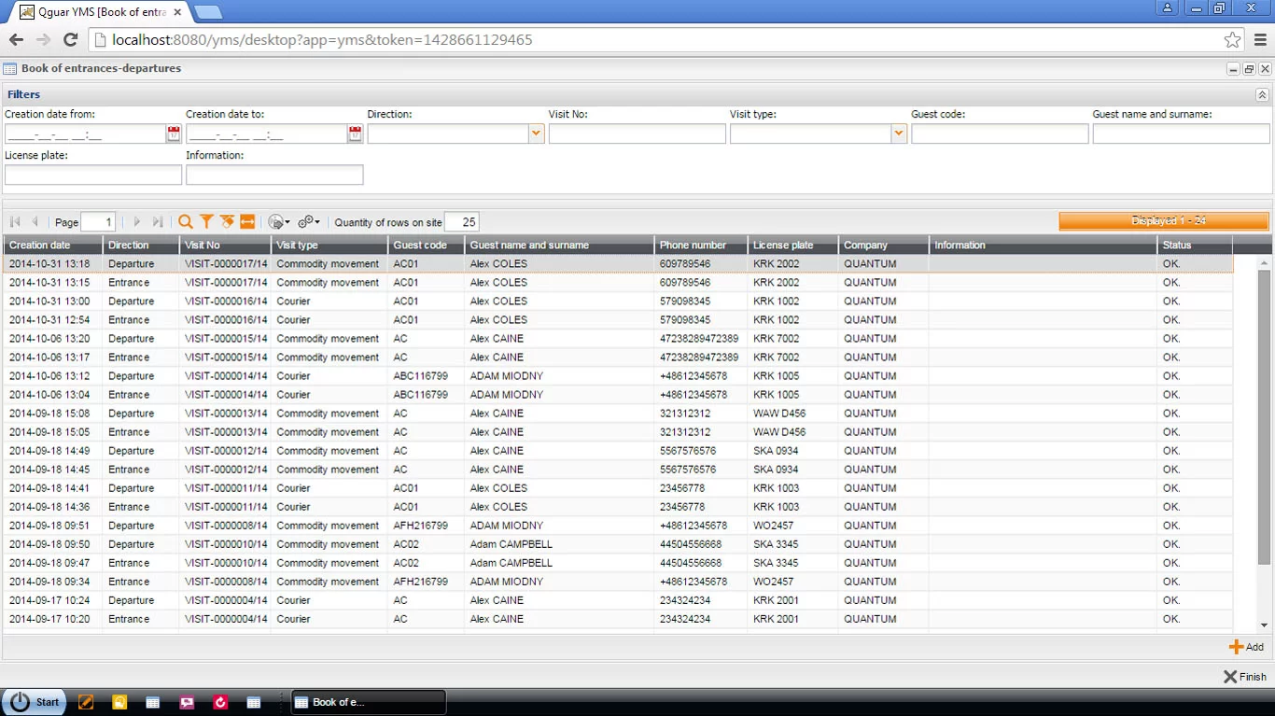Open the purple chat icon in the taskbar

click(187, 701)
